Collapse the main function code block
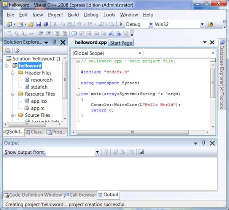The height and width of the screenshot is (210, 229). coord(78,94)
